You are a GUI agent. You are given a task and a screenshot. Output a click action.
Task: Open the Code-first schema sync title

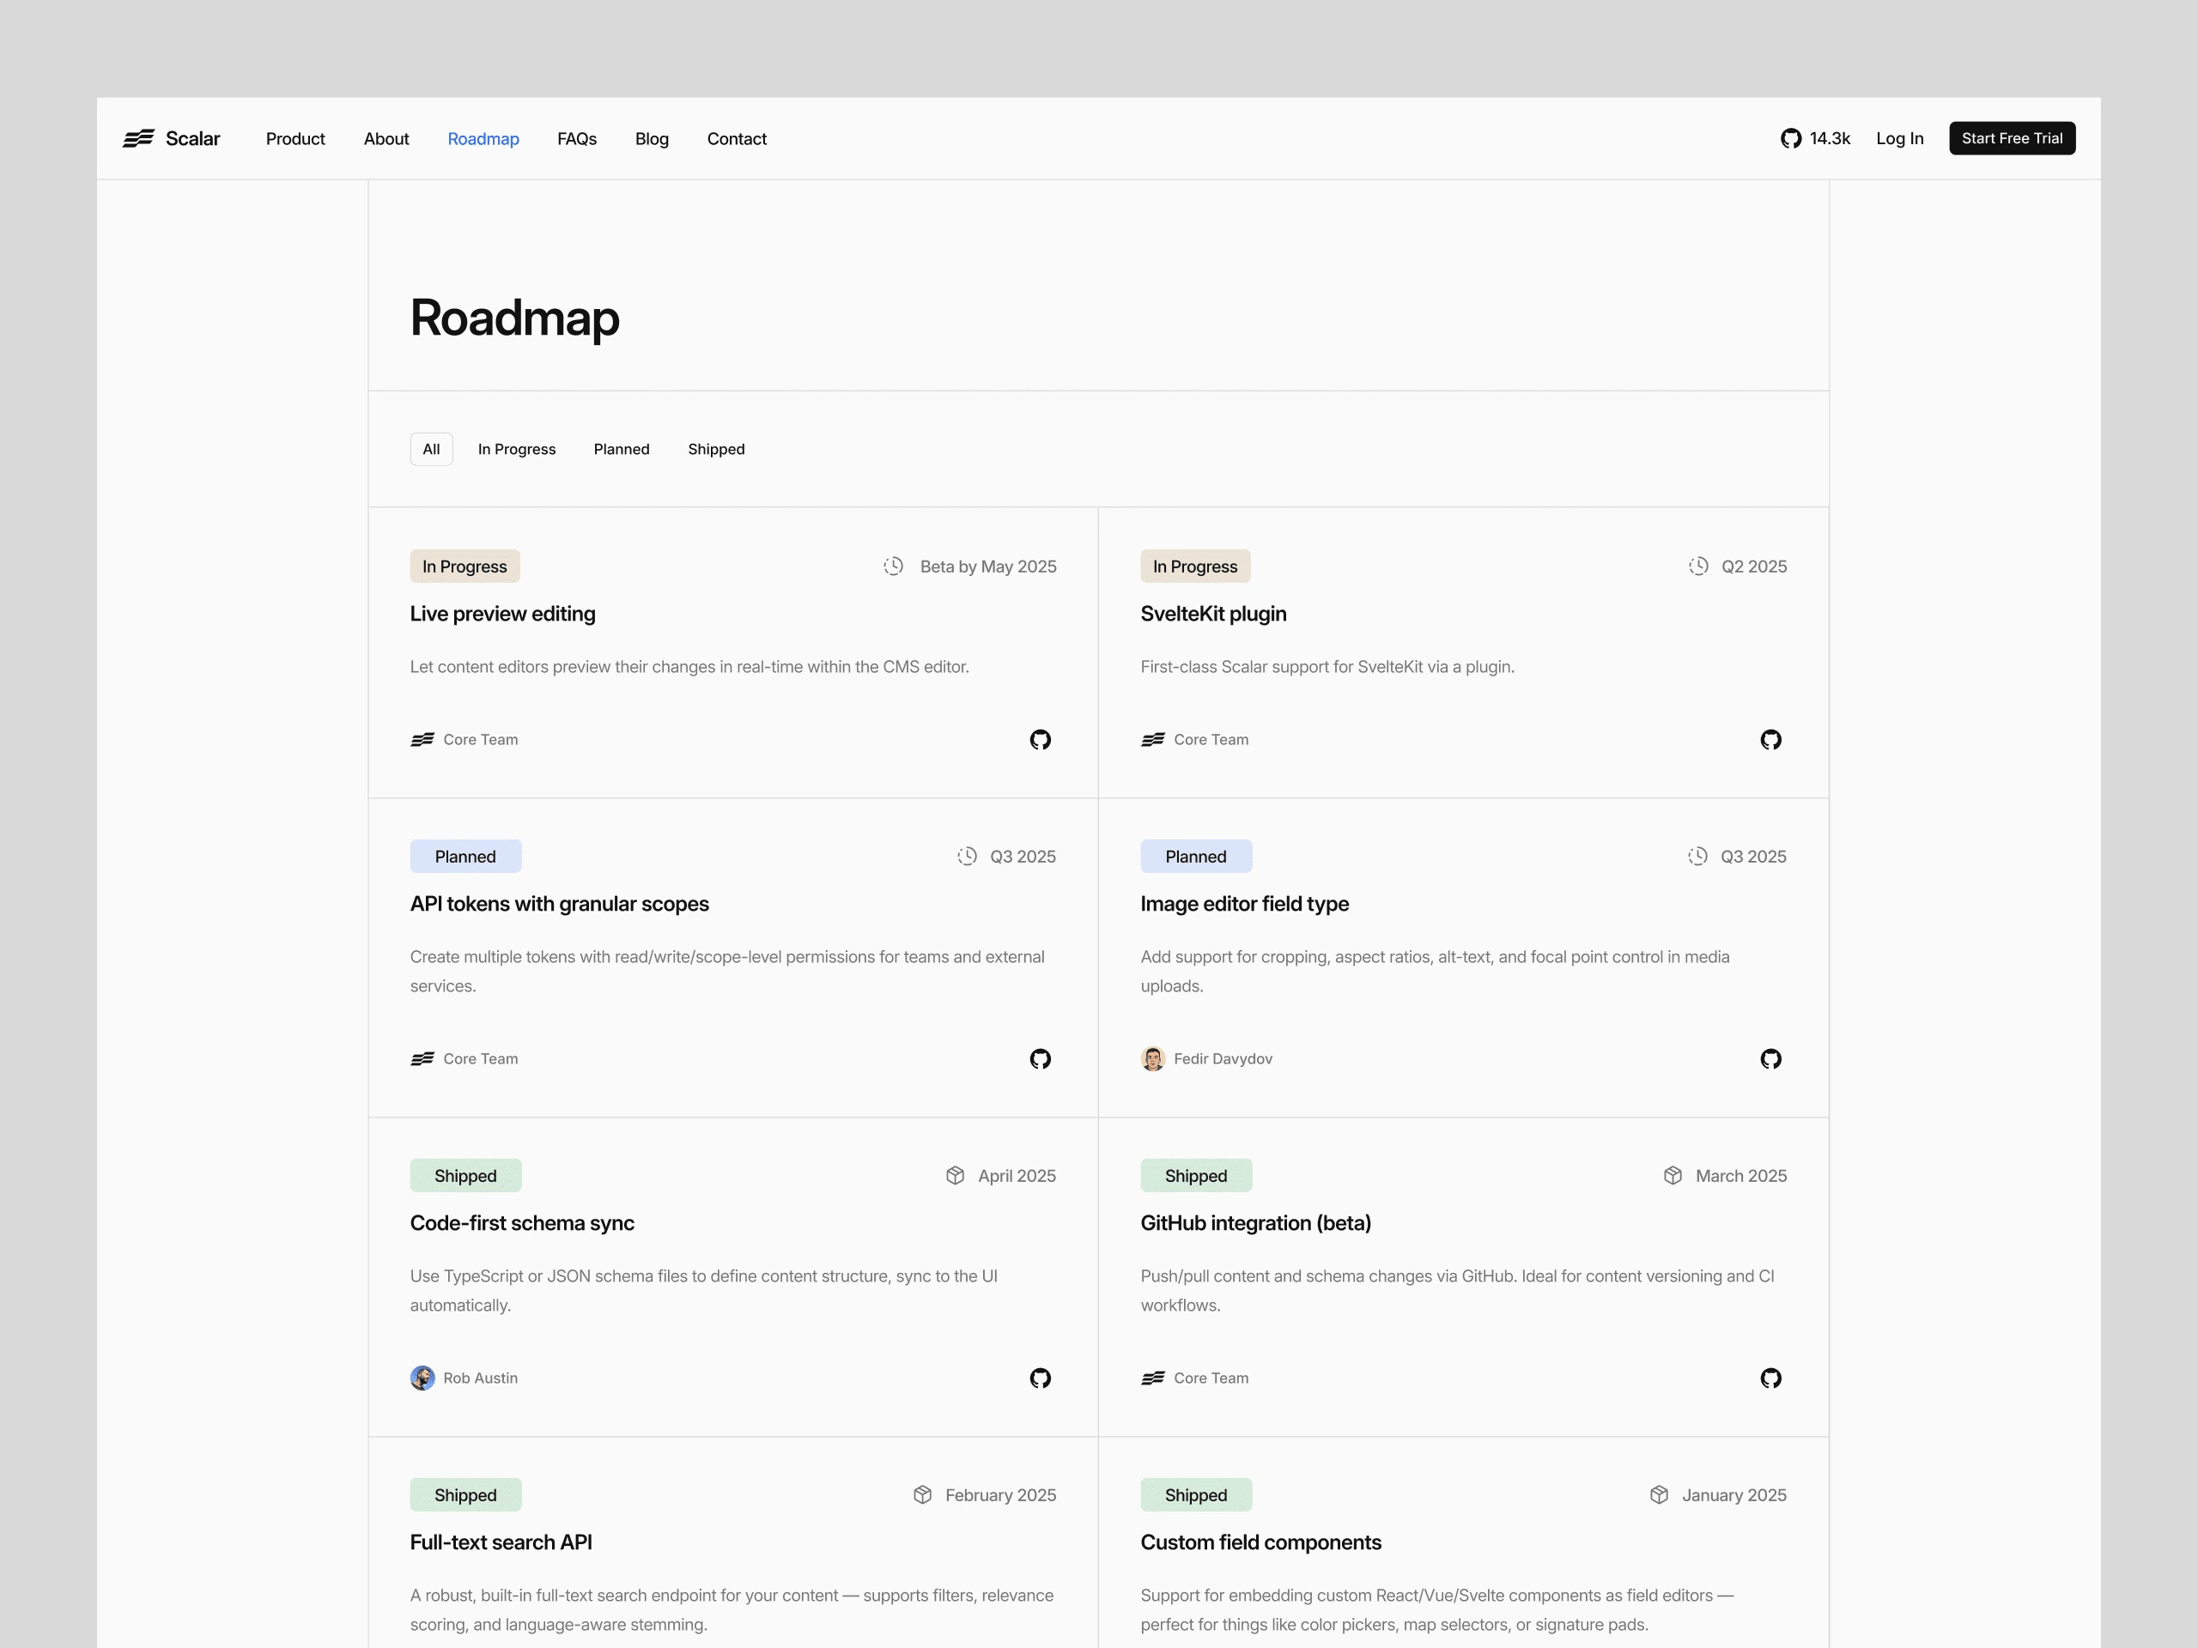click(522, 1223)
